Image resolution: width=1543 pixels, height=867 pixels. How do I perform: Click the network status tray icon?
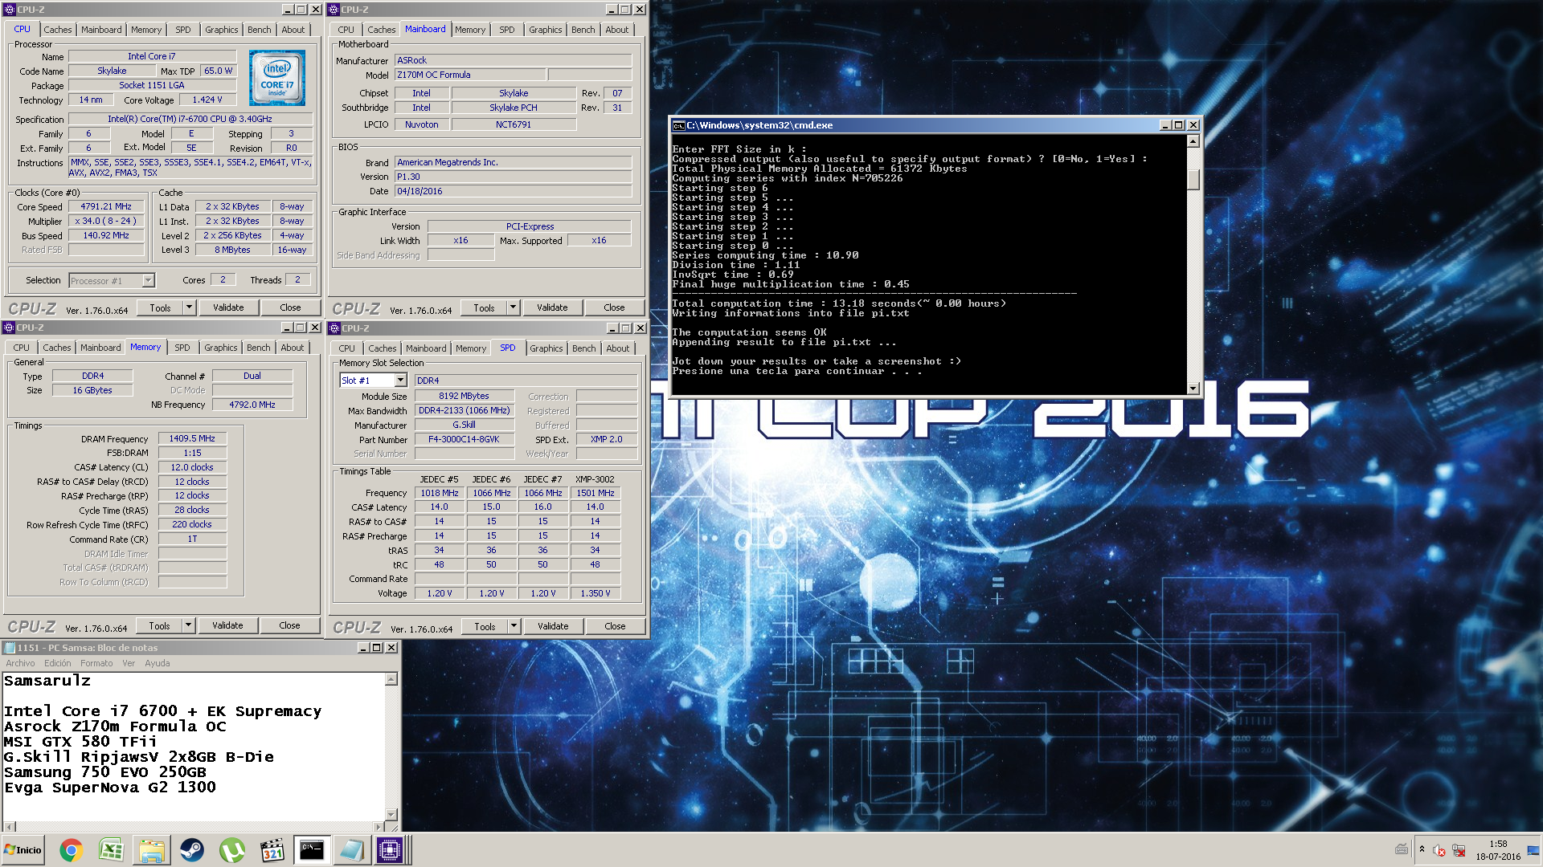click(1459, 851)
